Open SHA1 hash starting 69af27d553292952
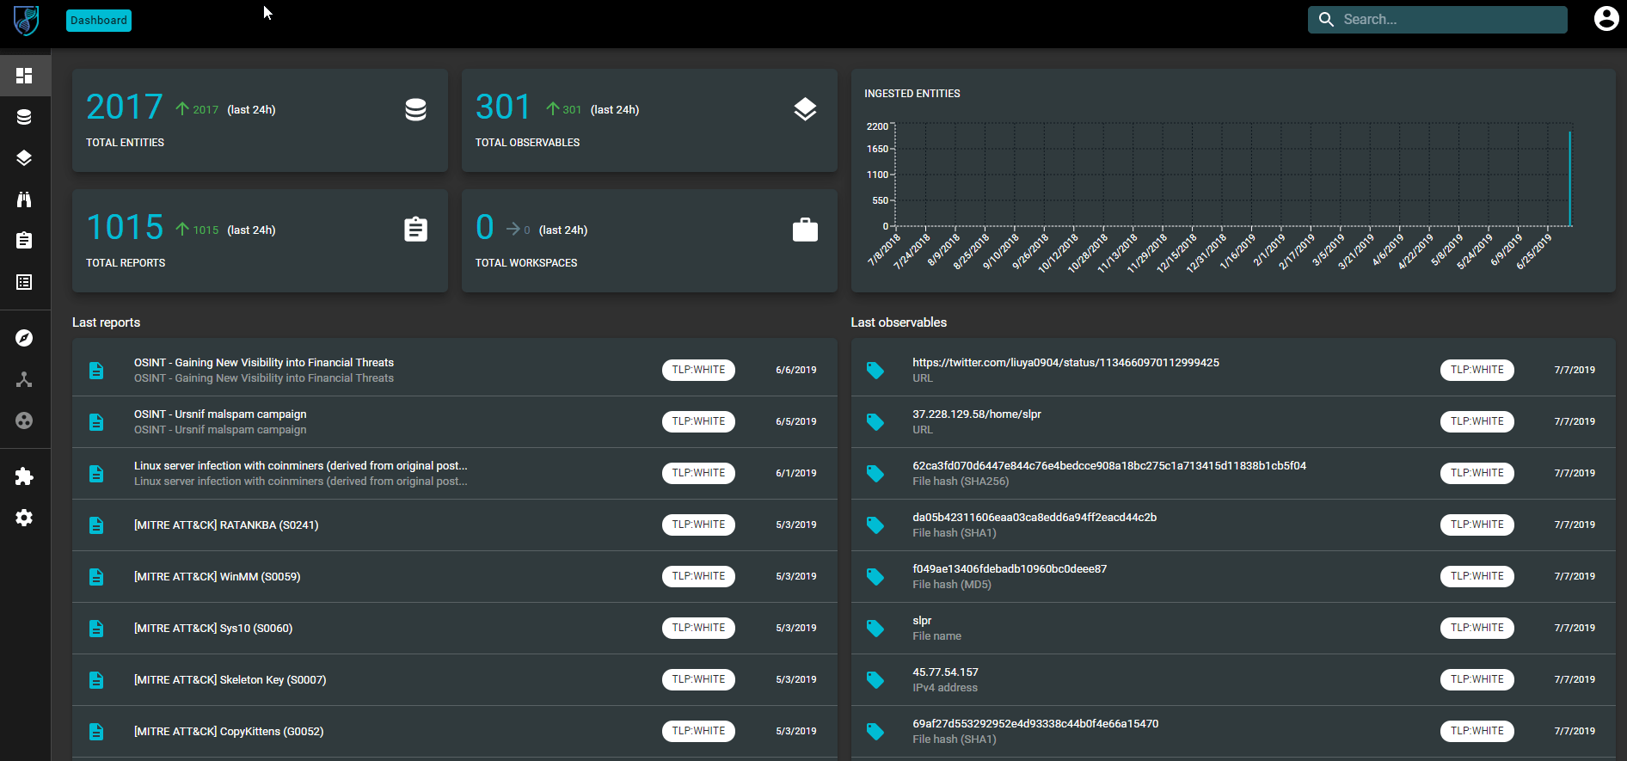This screenshot has height=761, width=1627. [1233, 731]
